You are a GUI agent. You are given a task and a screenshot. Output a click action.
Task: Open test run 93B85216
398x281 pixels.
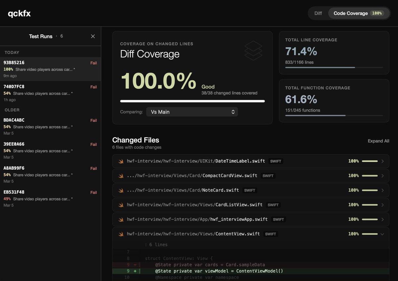pos(50,69)
